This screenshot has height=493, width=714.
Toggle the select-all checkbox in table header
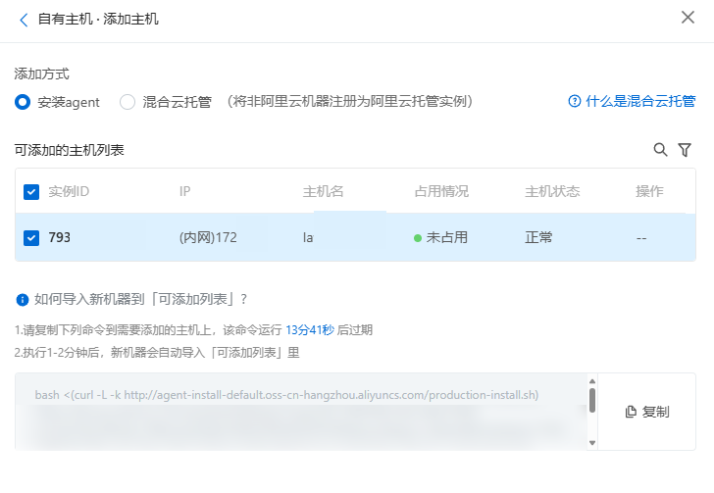(x=31, y=192)
